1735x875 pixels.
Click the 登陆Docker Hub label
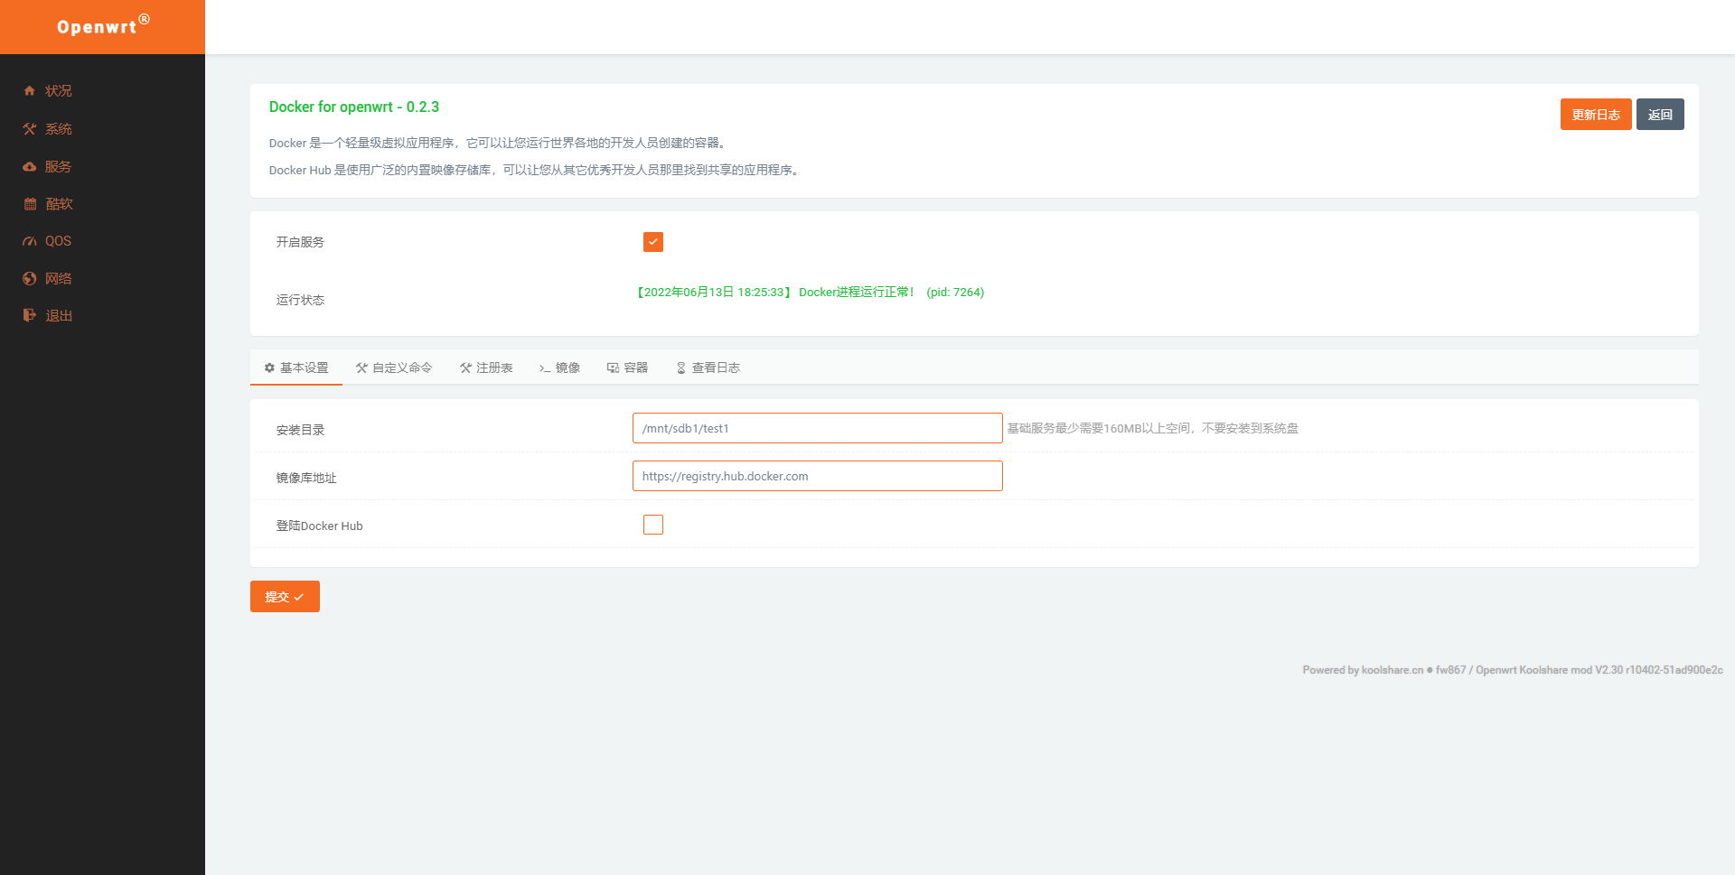point(320,526)
